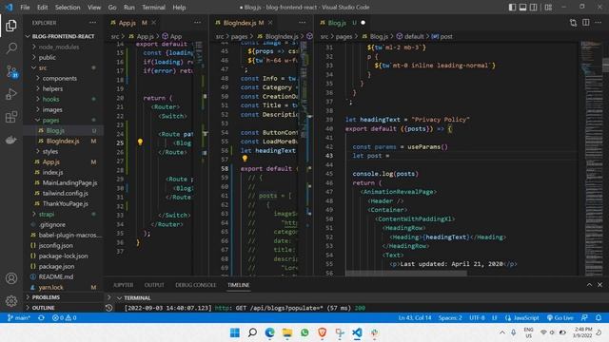This screenshot has height=342, width=609.
Task: Open File Explorer from taskbar
Action: point(287,332)
